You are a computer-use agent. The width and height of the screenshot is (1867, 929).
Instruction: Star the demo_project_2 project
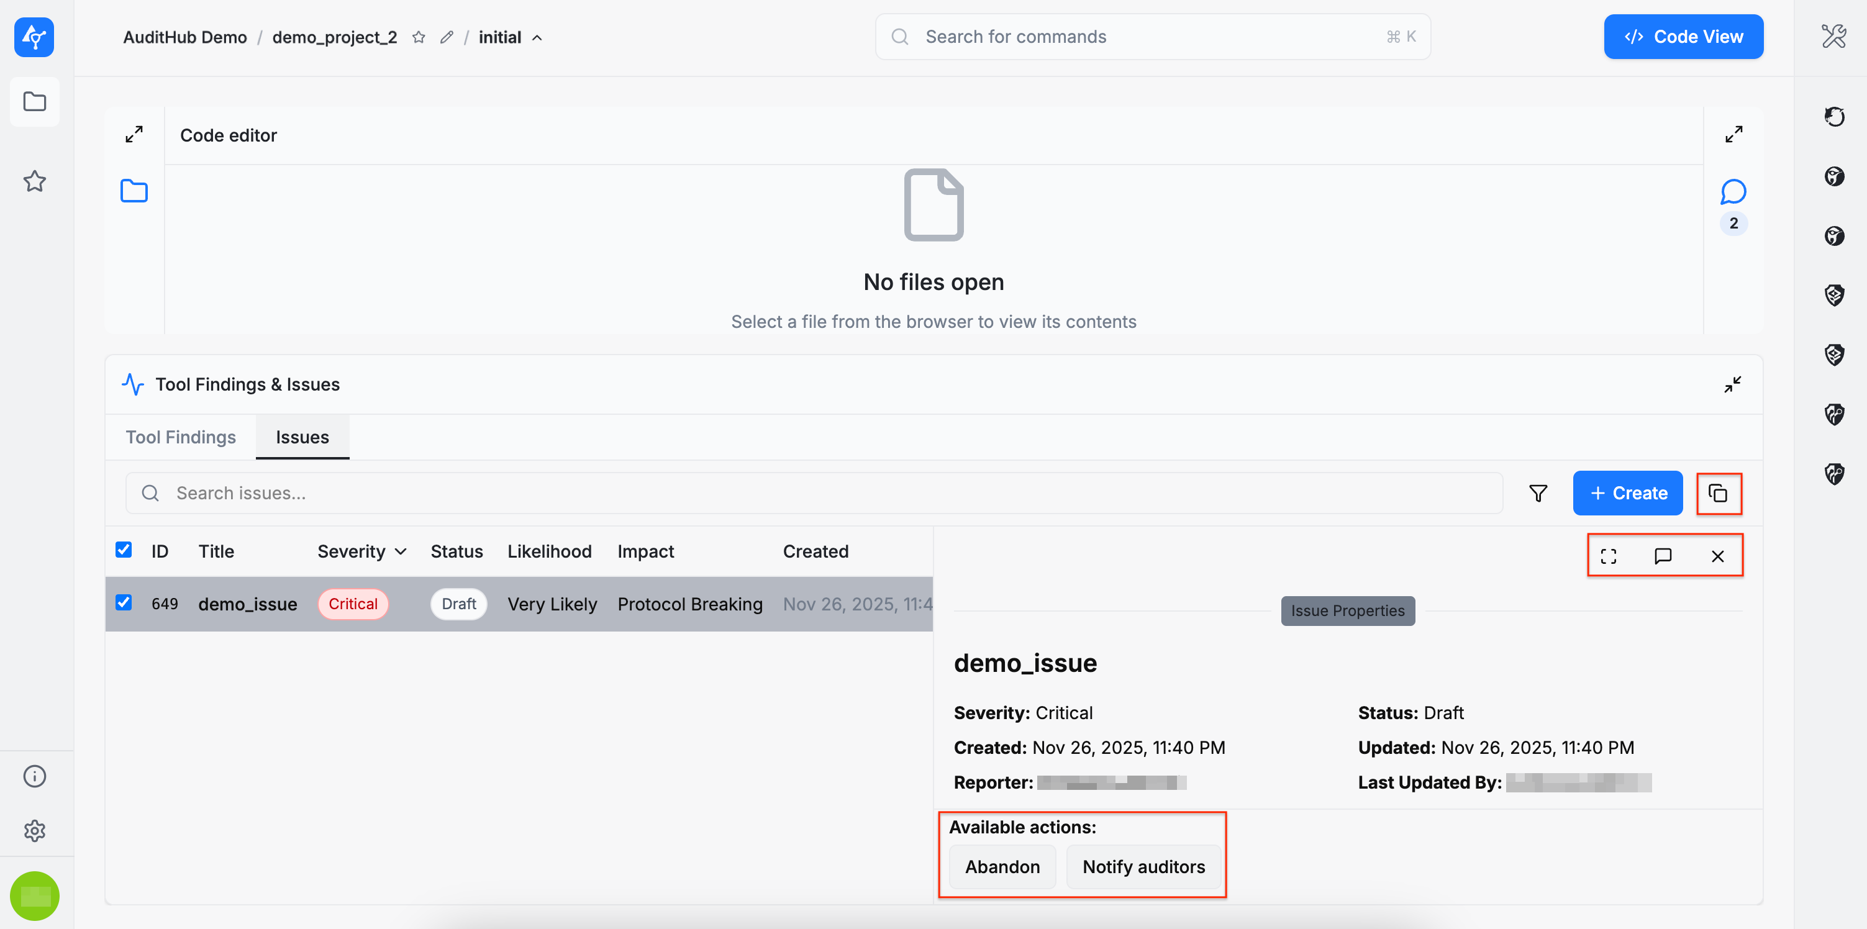tap(418, 37)
